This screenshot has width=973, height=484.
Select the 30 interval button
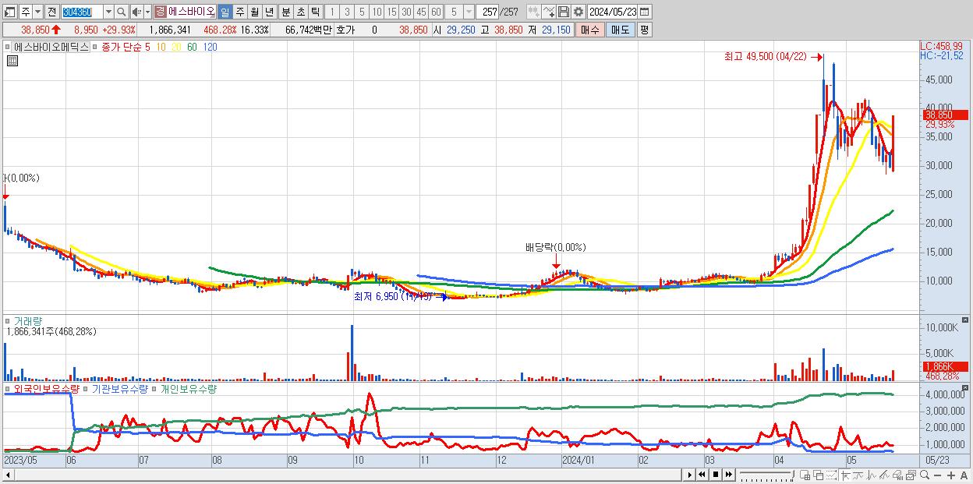406,12
